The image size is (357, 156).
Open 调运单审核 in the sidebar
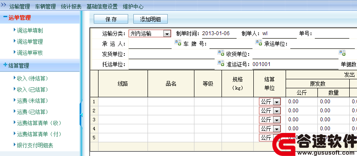click(x=30, y=53)
